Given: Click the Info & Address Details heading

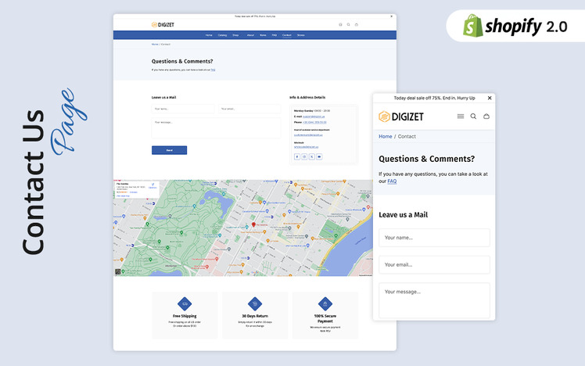Looking at the screenshot, I should (307, 98).
